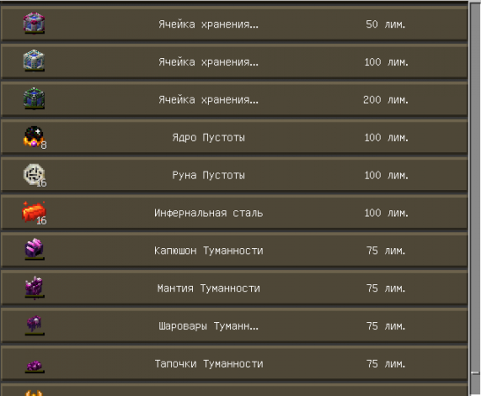Click the Тапочки Туманности boots icon
Viewport: 481px width, 396px height.
34,366
